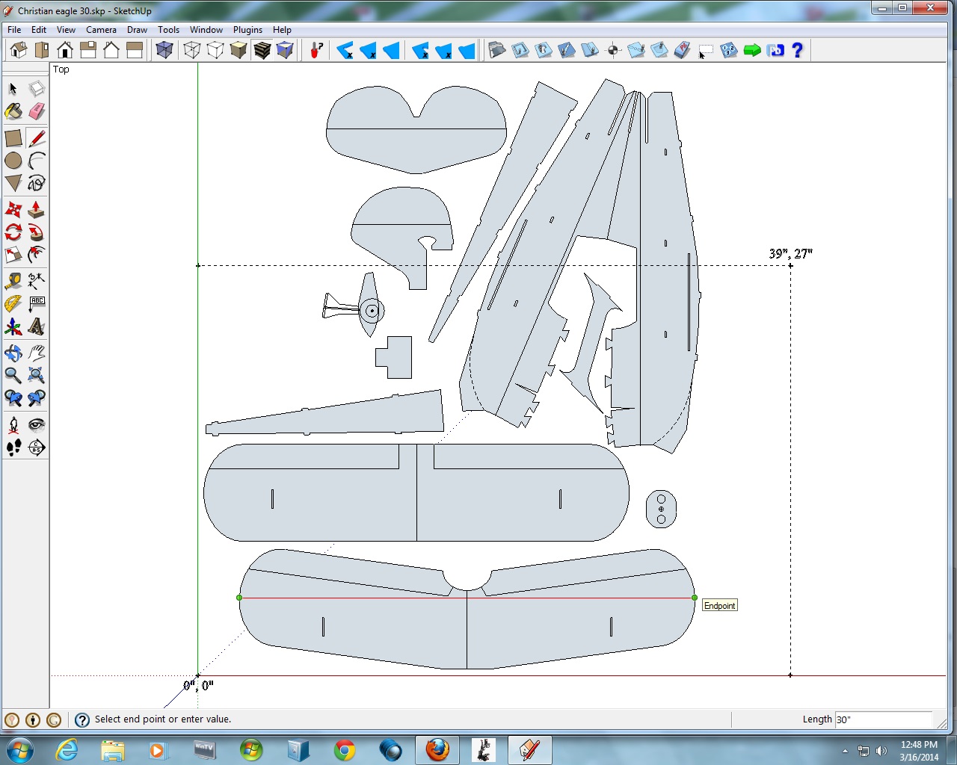
Task: Select the Paint Bucket tool
Action: click(13, 112)
